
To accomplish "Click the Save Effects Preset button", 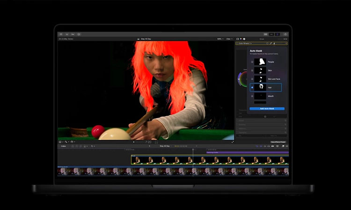I will (x=278, y=142).
